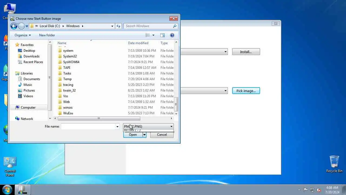Show hidden tray icons arrow
Viewport: 346px width, 195px height.
[x=299, y=190]
